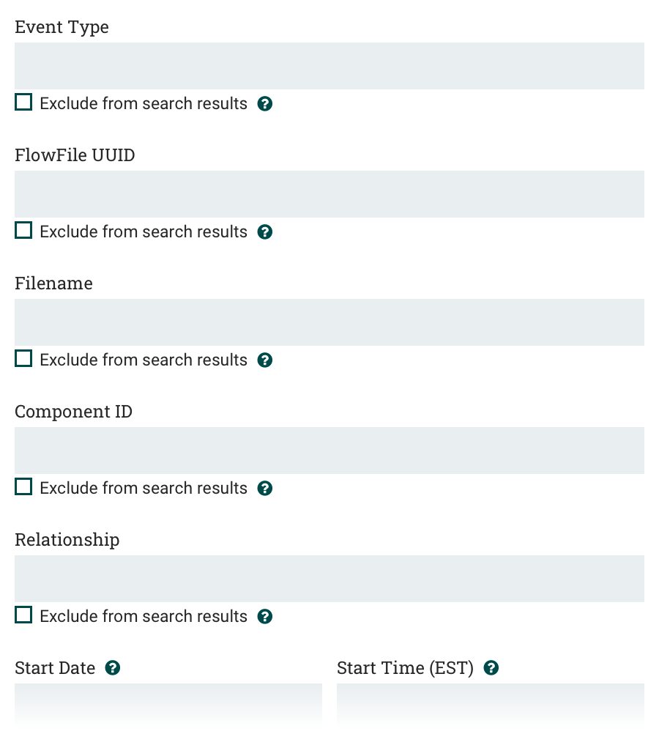Open help for Component ID exclusion
Image resolution: width=659 pixels, height=745 pixels.
[x=264, y=488]
